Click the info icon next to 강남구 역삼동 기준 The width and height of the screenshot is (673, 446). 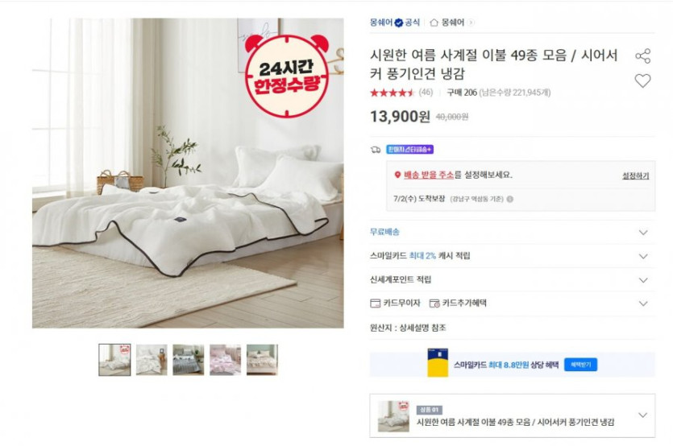click(510, 199)
